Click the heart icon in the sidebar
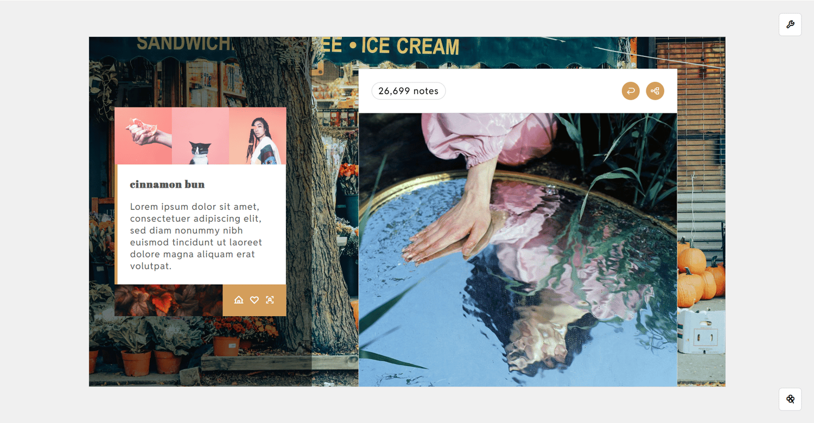Image resolution: width=814 pixels, height=423 pixels. (x=254, y=300)
